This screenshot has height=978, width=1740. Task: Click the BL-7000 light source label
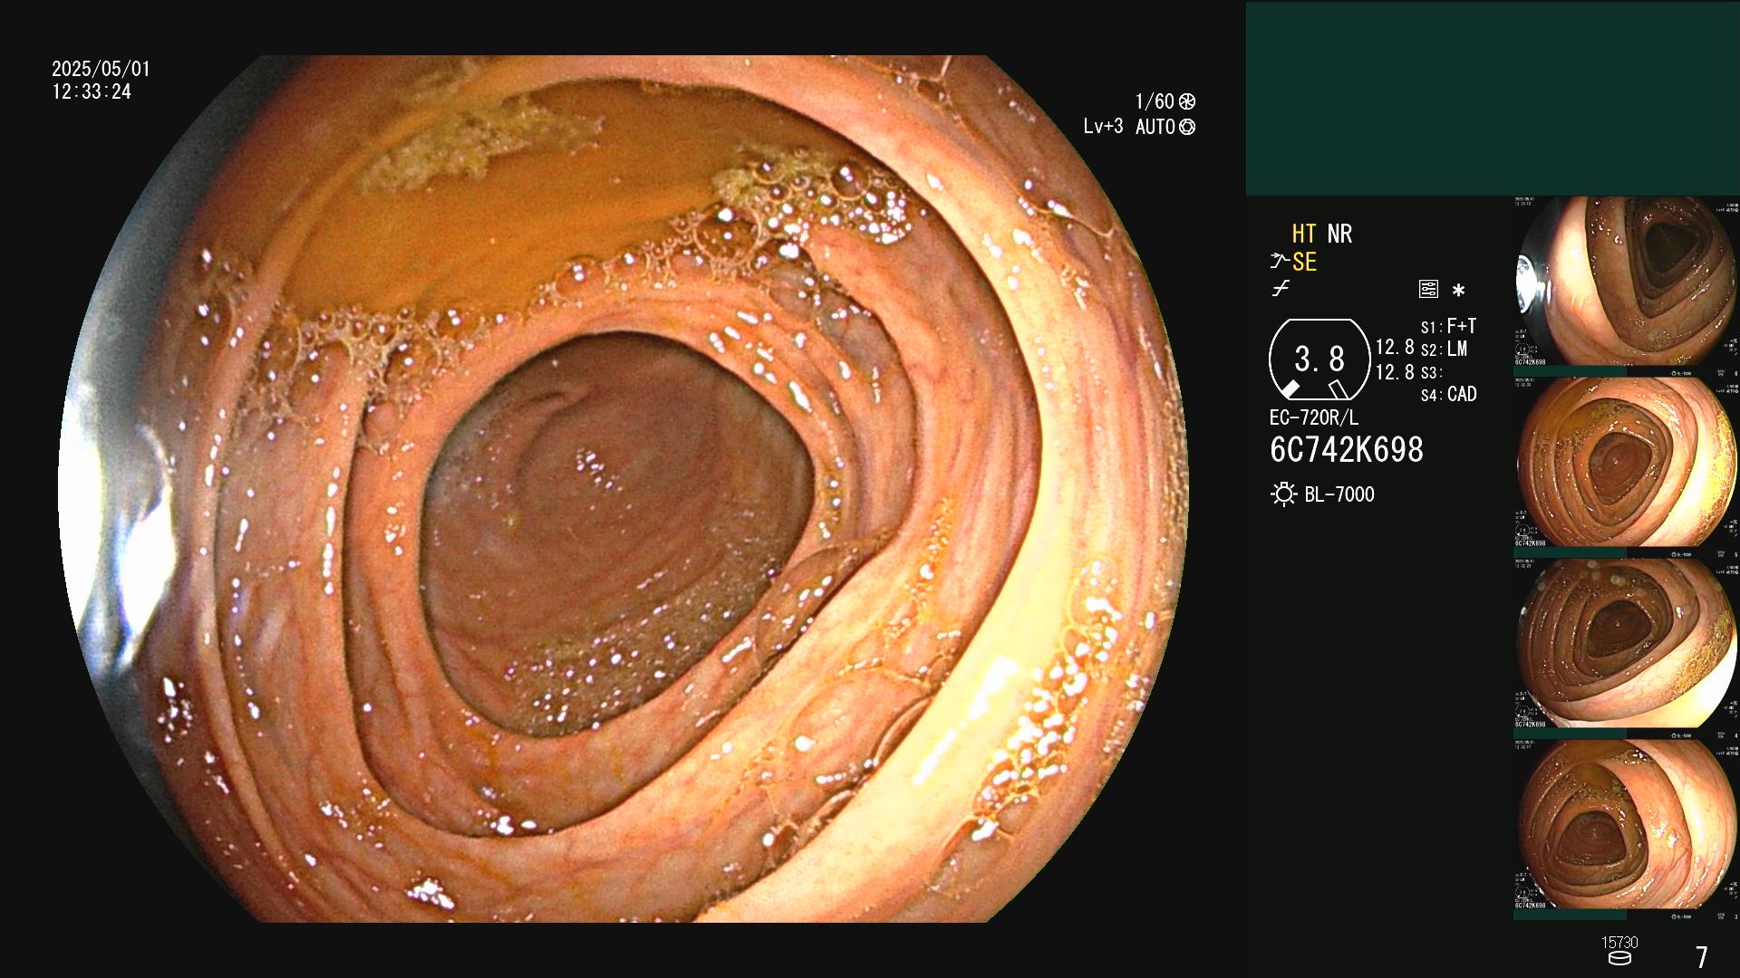[1339, 494]
